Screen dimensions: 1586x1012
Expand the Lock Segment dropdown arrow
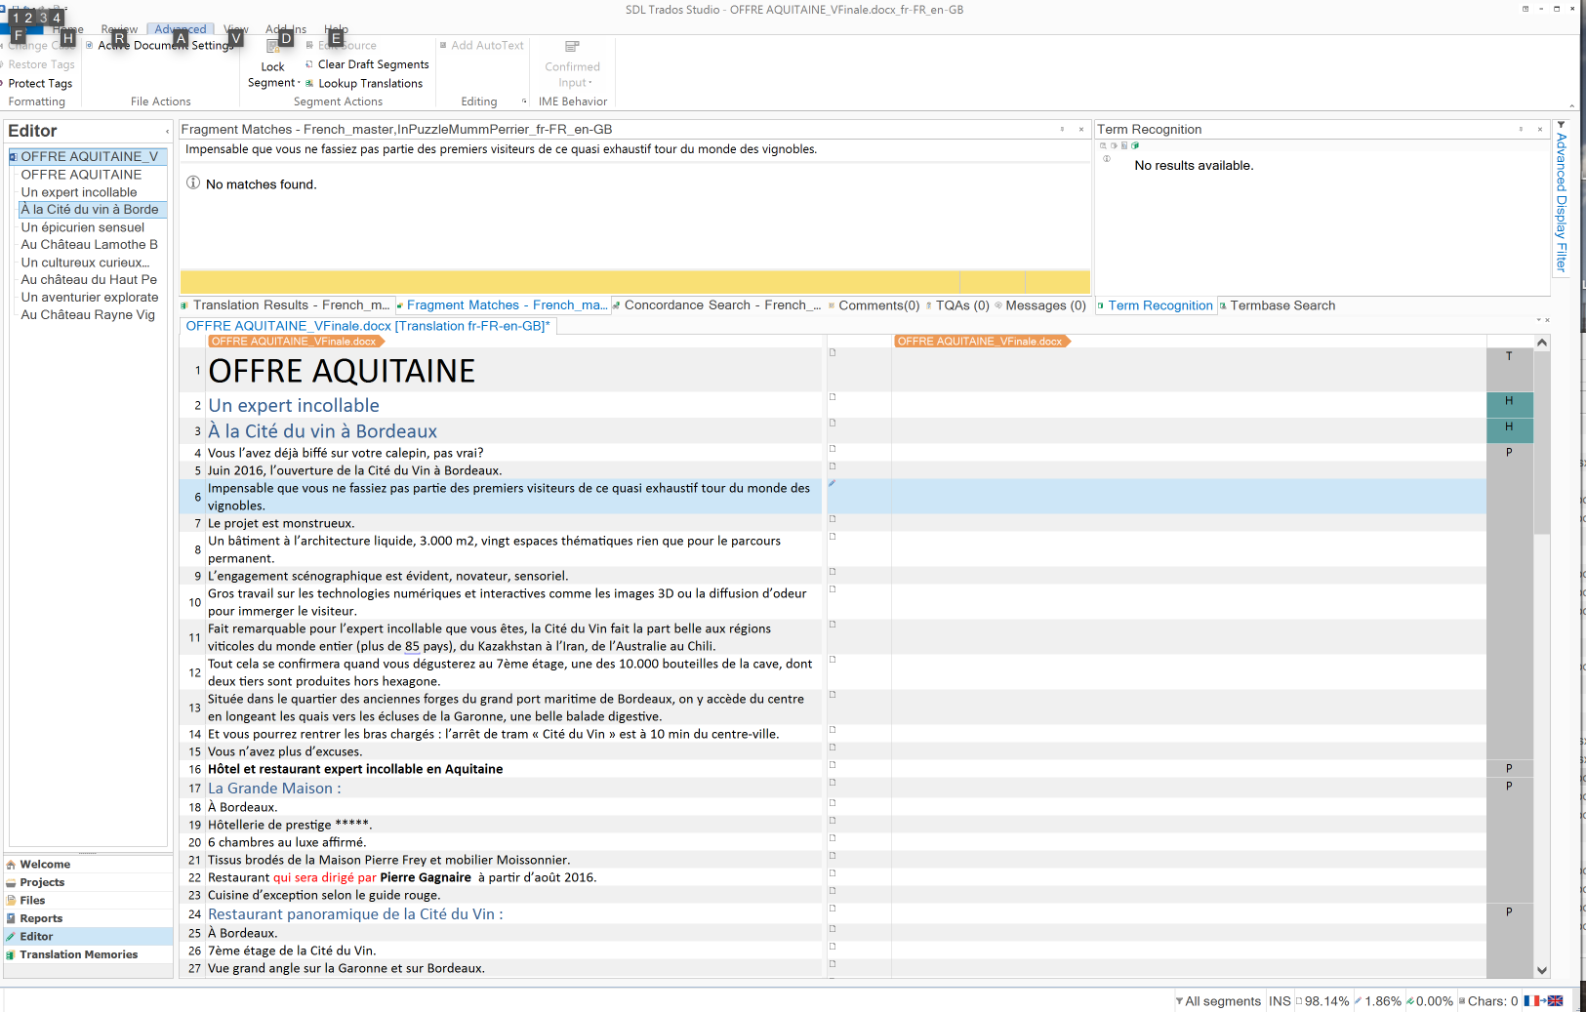[299, 83]
